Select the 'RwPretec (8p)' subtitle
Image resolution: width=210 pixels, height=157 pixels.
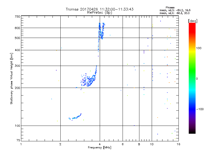point(99,13)
